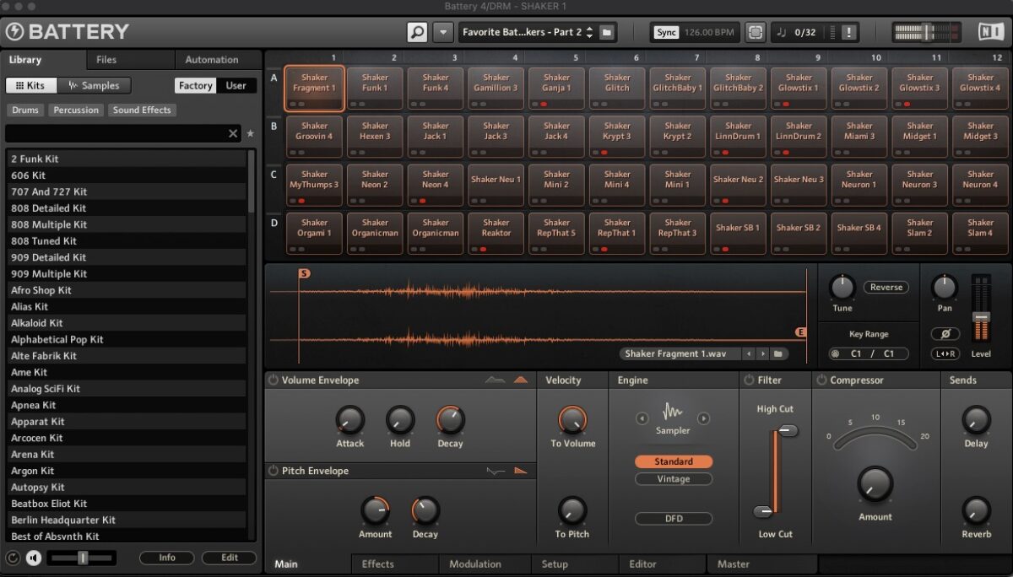The image size is (1013, 577).
Task: Toggle the Compressor power button
Action: pos(821,380)
